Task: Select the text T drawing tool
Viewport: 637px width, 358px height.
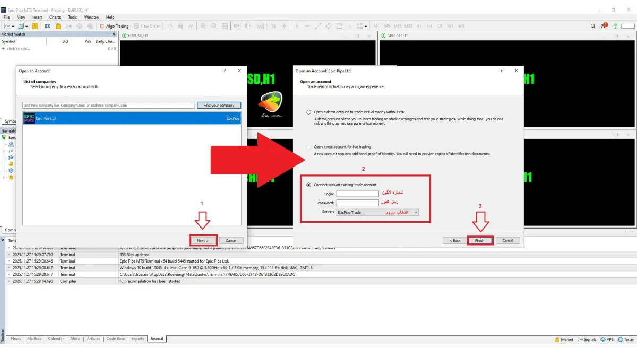Action: point(350,26)
